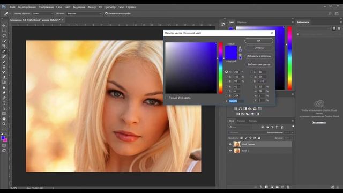Open the 'Редактирование' menu
This screenshot has width=343, height=193.
pos(27,7)
